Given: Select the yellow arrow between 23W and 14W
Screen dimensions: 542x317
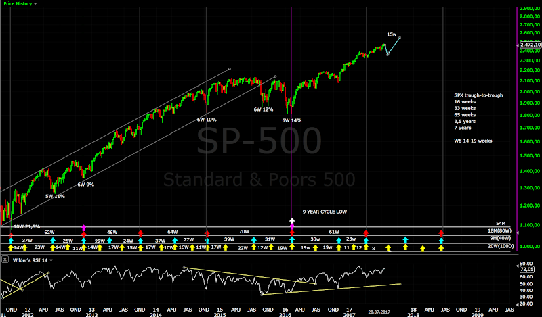Looking at the screenshot, I should tap(53, 247).
